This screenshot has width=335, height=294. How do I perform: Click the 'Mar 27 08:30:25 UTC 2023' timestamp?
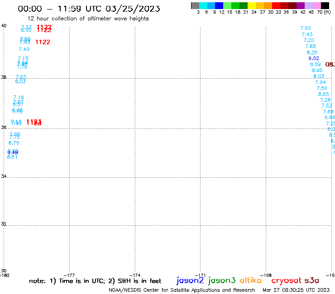click(x=296, y=290)
